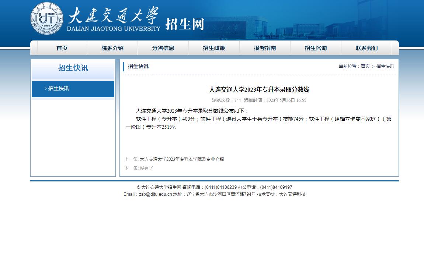Click the DALIAN JIAOTONG UNIVERSITY header text
Image resolution: width=424 pixels, height=276 pixels.
114,29
